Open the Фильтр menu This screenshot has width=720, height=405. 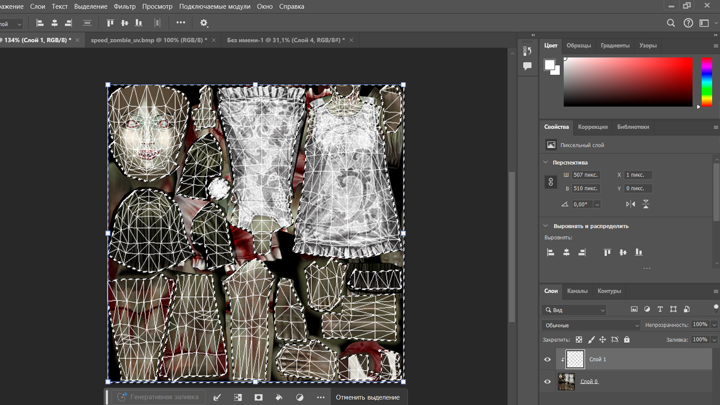[124, 6]
